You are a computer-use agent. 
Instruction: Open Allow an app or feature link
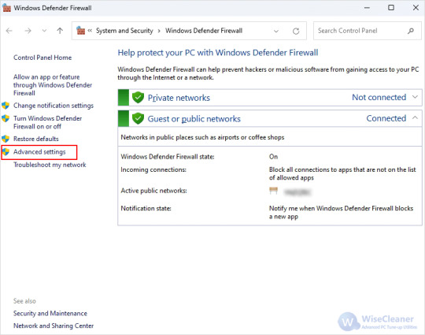click(53, 85)
